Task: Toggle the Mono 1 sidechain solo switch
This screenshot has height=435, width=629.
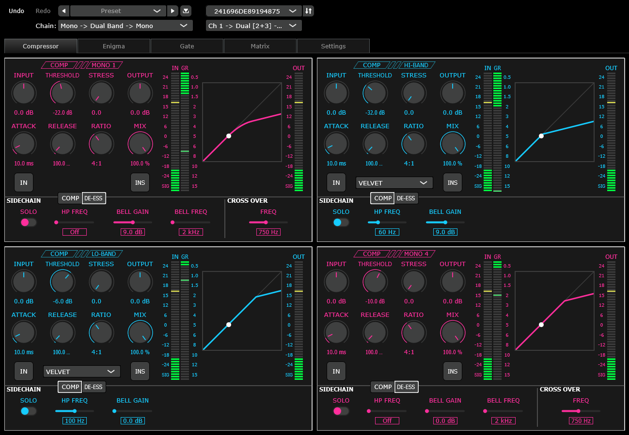Action: [x=28, y=223]
